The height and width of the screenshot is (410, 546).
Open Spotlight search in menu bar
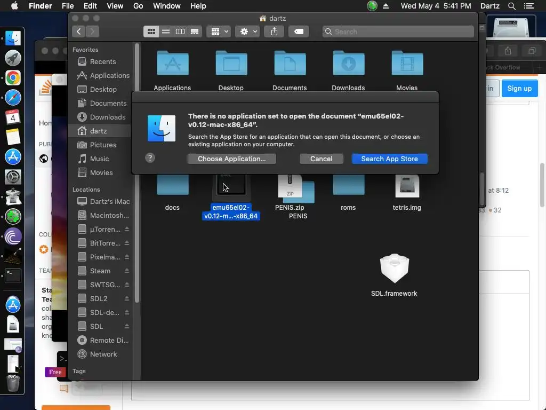coord(511,6)
